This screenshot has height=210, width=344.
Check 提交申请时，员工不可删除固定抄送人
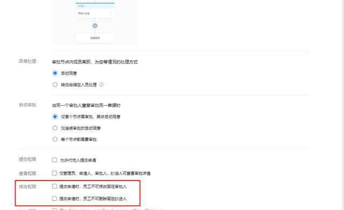click(54, 198)
